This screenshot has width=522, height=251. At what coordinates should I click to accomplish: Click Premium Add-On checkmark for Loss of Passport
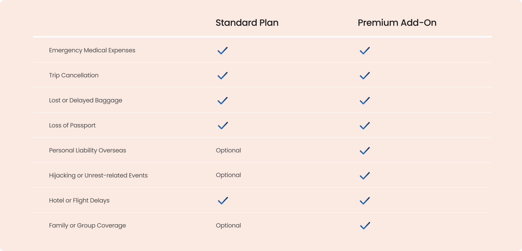point(365,126)
